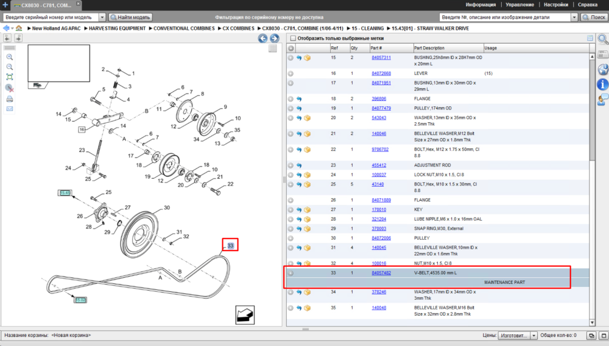
Task: Click 'Поиск' button
Action: coord(594,17)
